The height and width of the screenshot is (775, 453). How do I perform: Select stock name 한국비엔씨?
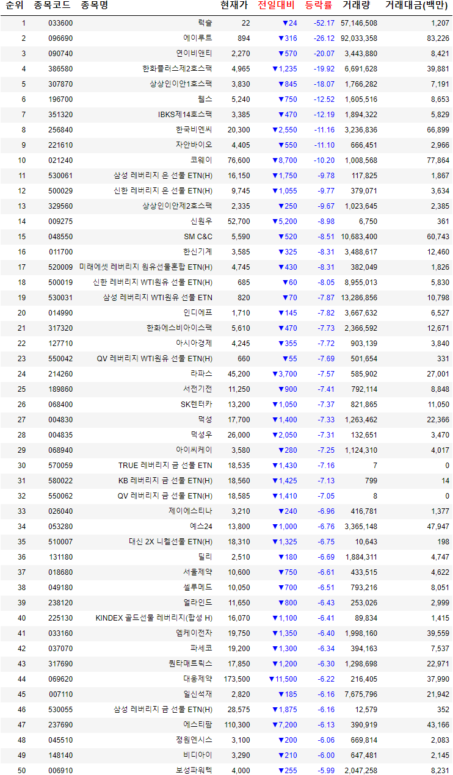(194, 130)
